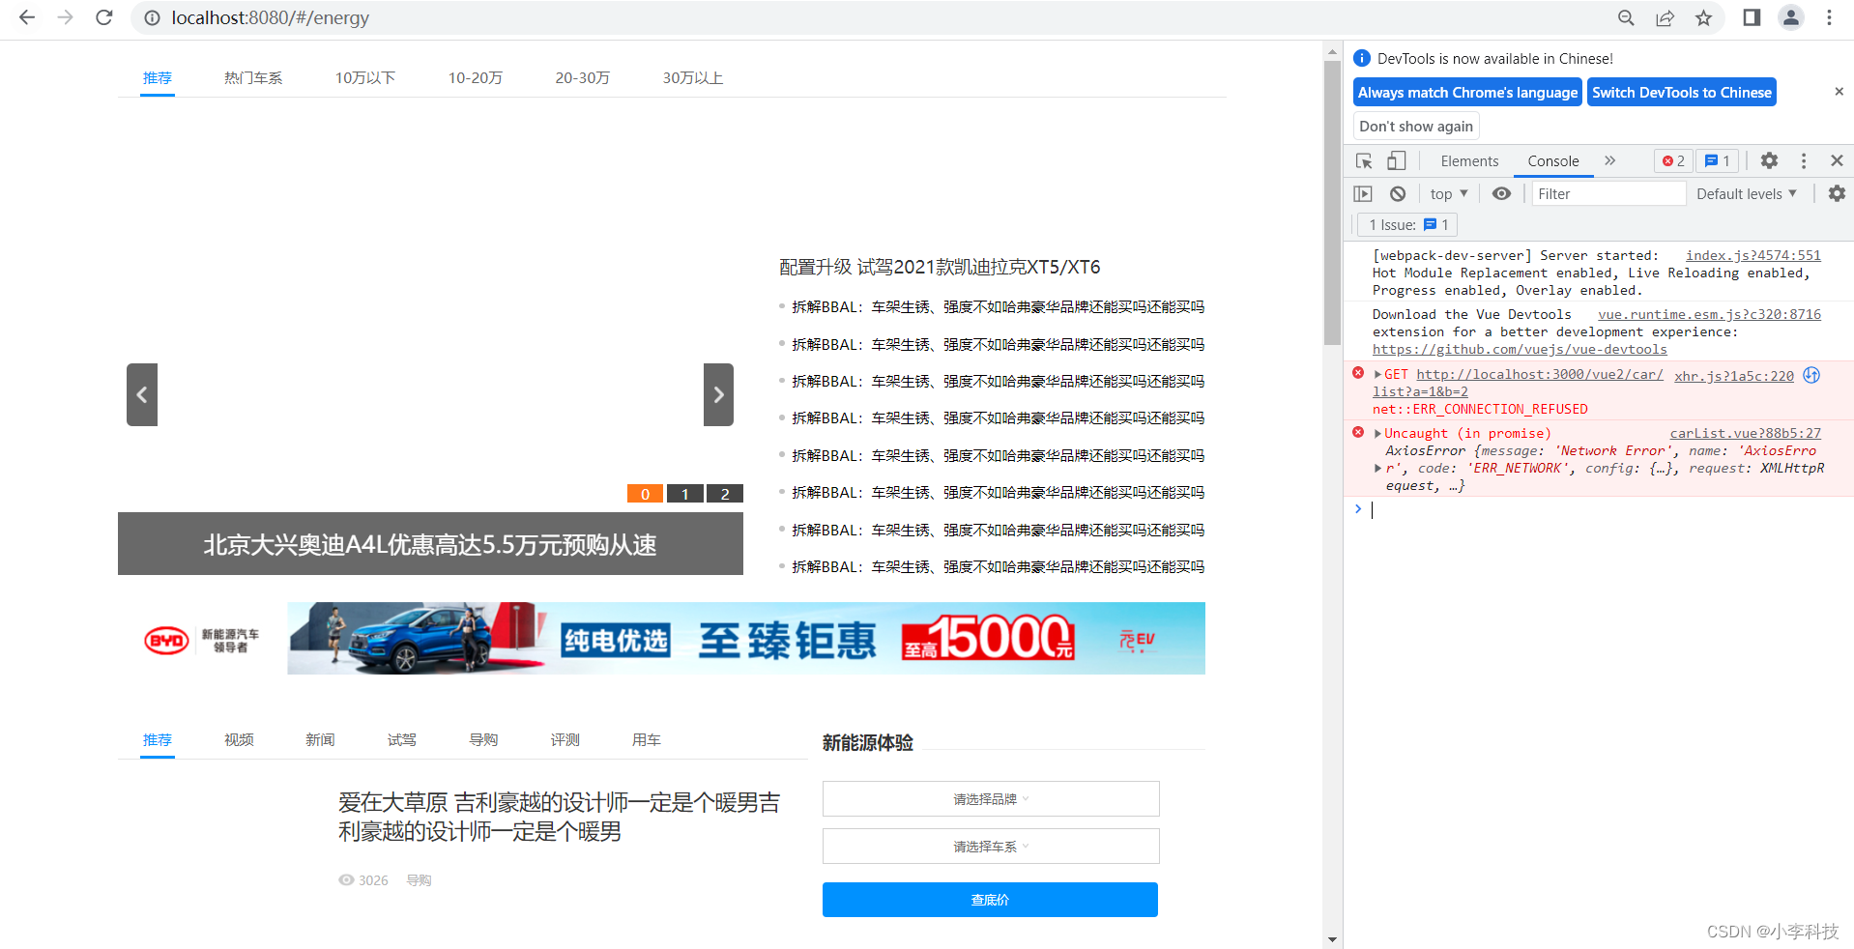Screen dimensions: 1854x949
Task: Go forward in browser history
Action: click(x=65, y=17)
